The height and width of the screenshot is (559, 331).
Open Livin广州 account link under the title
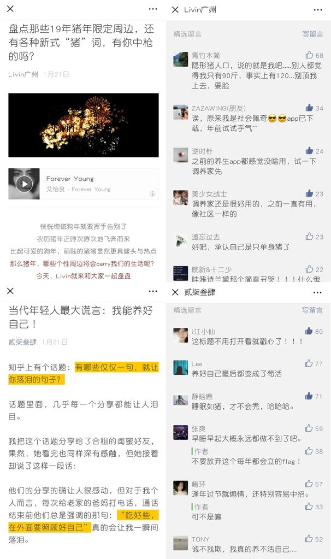point(23,74)
